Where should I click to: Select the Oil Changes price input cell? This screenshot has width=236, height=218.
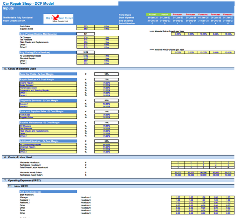click(86, 38)
